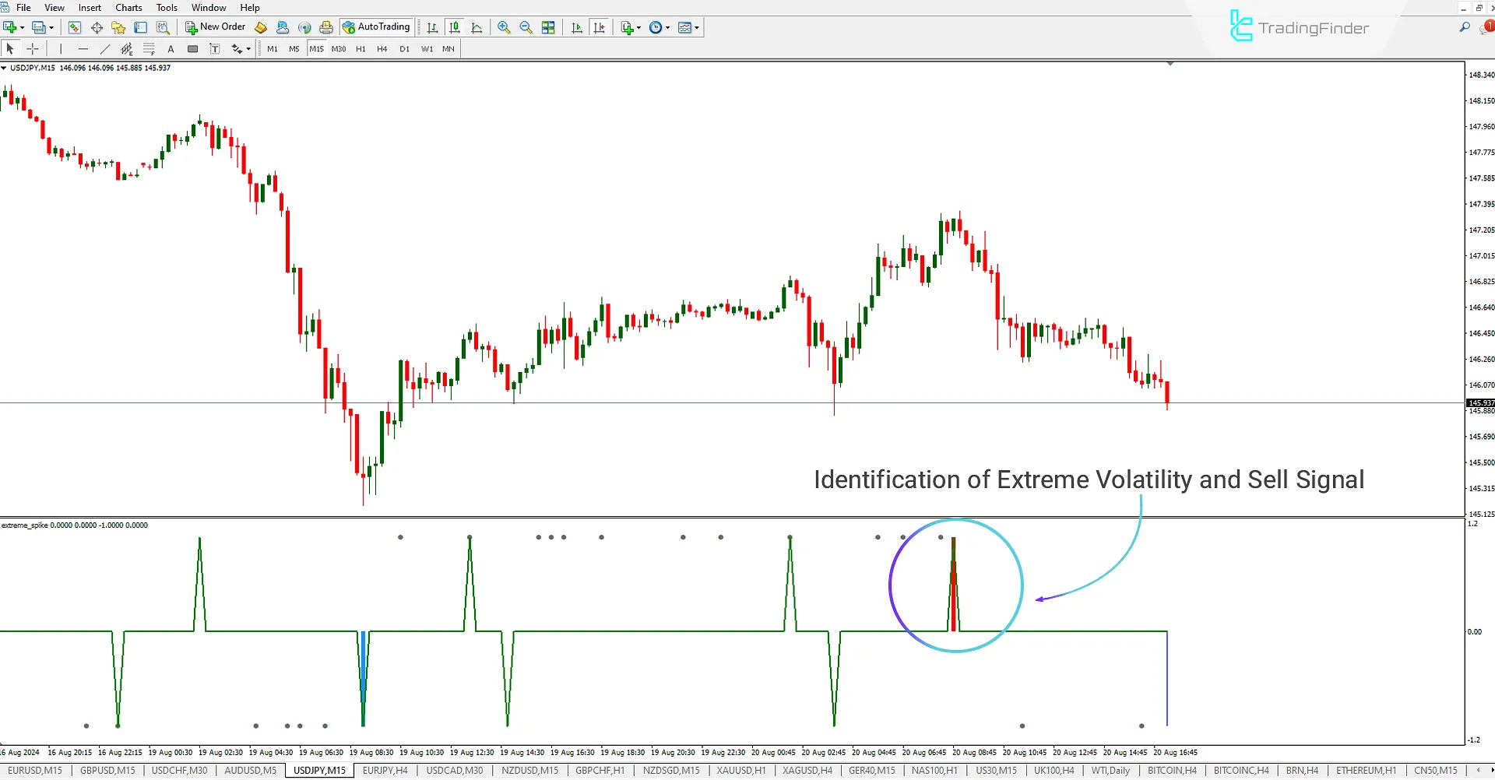Image resolution: width=1495 pixels, height=780 pixels.
Task: Select the trendline drawing tool
Action: pos(105,49)
